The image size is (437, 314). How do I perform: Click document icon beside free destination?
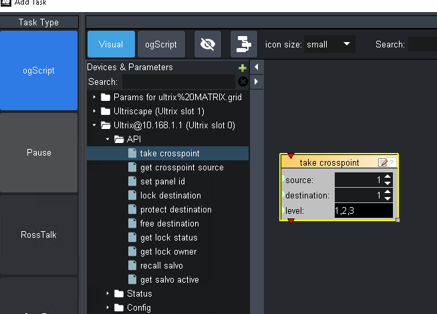tap(132, 223)
